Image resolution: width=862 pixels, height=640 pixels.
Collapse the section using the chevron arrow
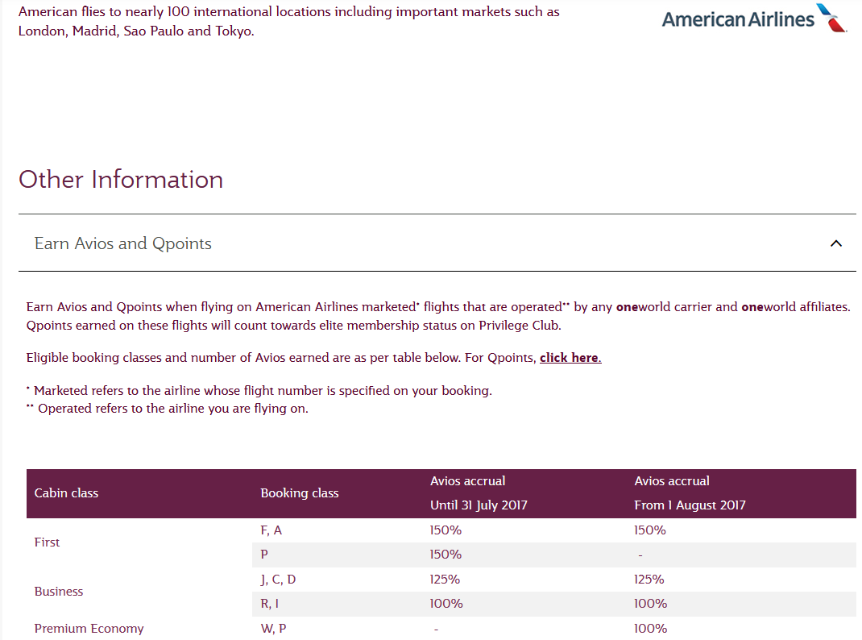point(835,243)
